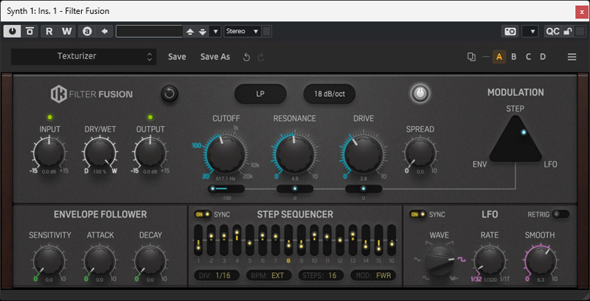Click the RESONANCE knob
Image resolution: width=590 pixels, height=301 pixels.
click(294, 154)
